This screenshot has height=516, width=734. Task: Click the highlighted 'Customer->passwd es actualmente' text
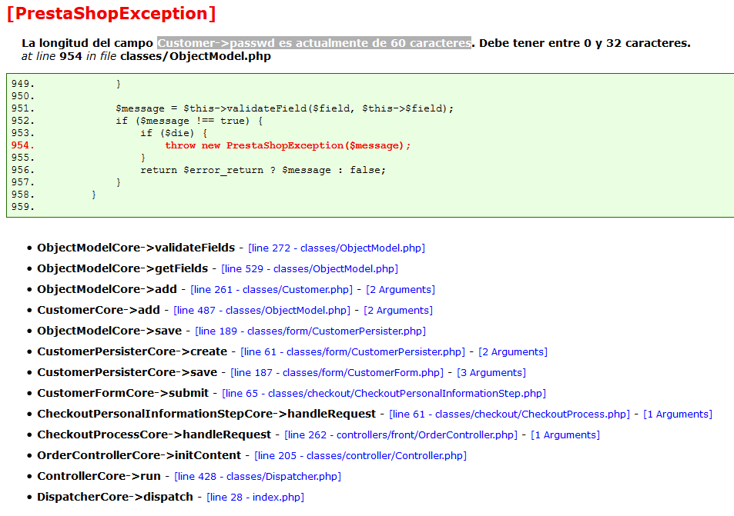[x=314, y=43]
